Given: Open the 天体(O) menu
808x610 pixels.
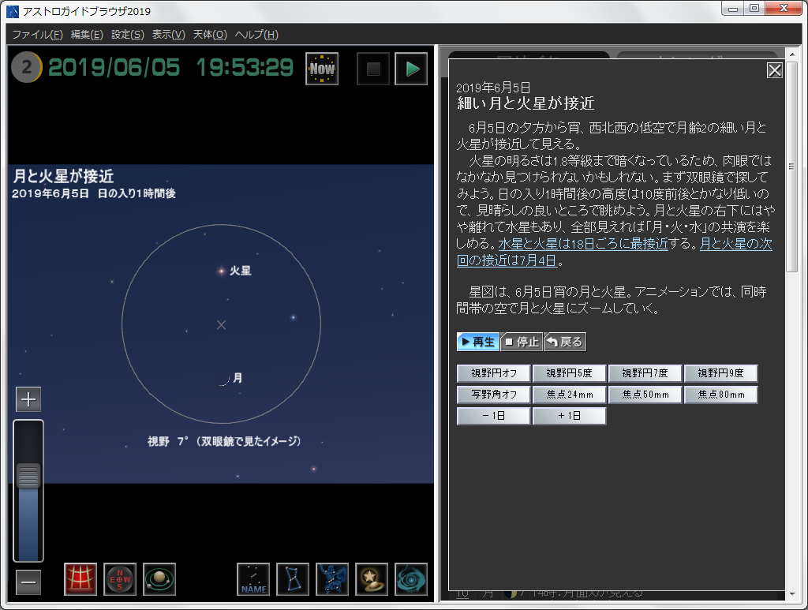Looking at the screenshot, I should click(x=210, y=35).
